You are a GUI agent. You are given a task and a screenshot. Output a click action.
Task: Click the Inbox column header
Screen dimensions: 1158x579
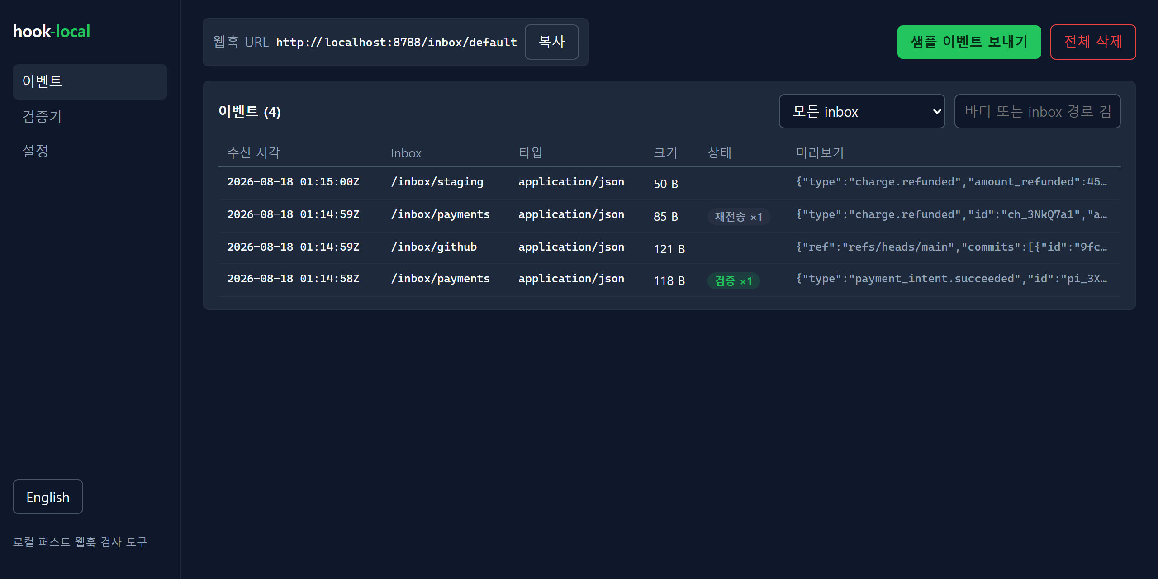(x=406, y=153)
